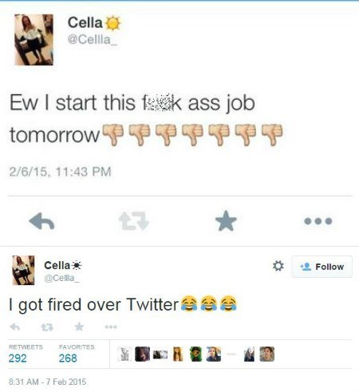Click the large retweet icon
359x392 pixels.
click(x=134, y=221)
